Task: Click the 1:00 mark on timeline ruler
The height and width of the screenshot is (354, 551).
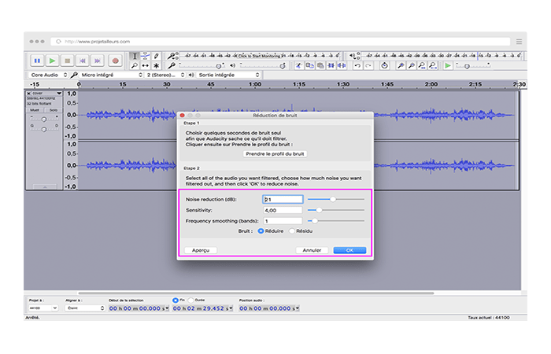Action: pyautogui.click(x=255, y=84)
